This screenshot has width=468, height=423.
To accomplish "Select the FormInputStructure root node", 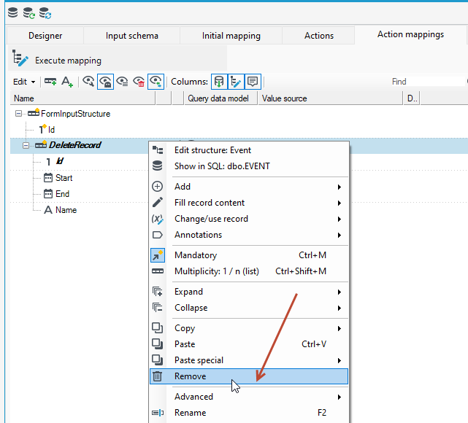I will coord(75,114).
